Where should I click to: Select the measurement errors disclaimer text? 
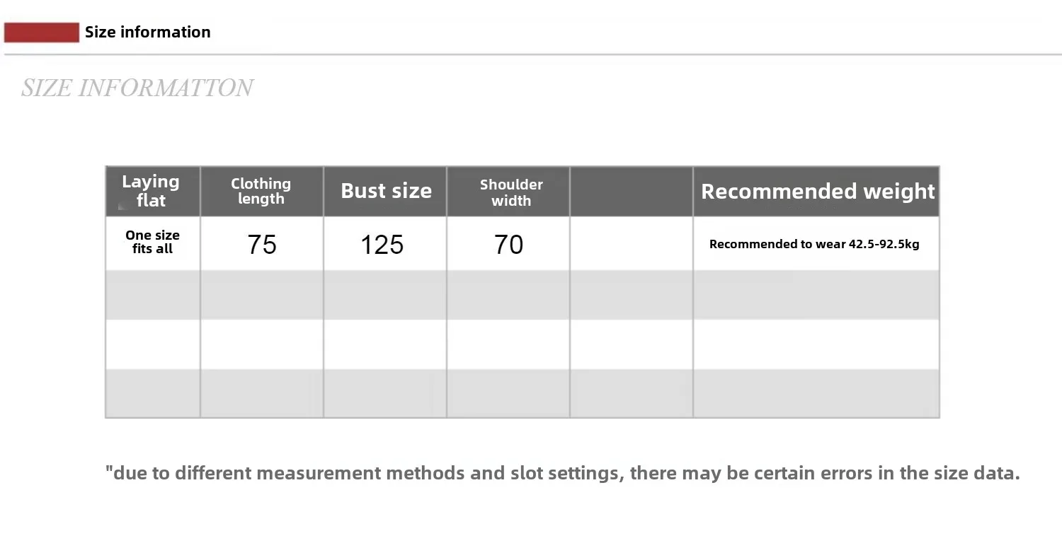563,473
